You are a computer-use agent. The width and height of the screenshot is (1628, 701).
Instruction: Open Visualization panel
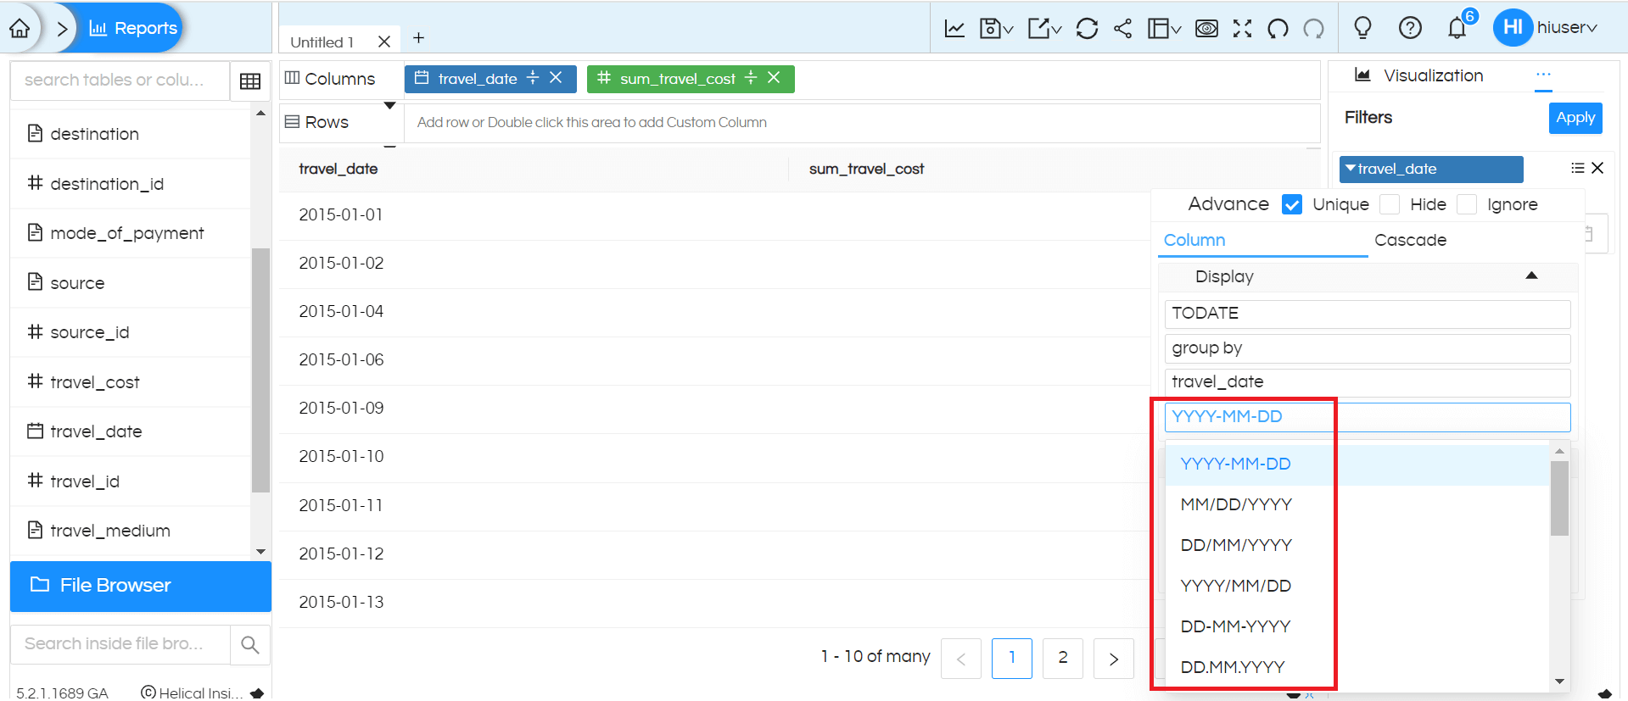point(1419,75)
